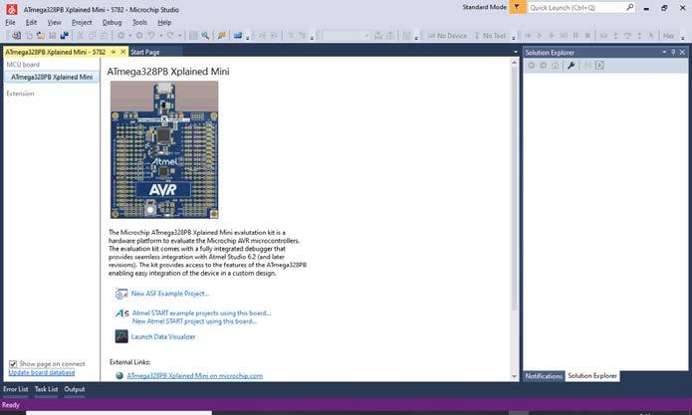This screenshot has height=415, width=692.
Task: Open the solution configuration combo box
Action: 346,35
